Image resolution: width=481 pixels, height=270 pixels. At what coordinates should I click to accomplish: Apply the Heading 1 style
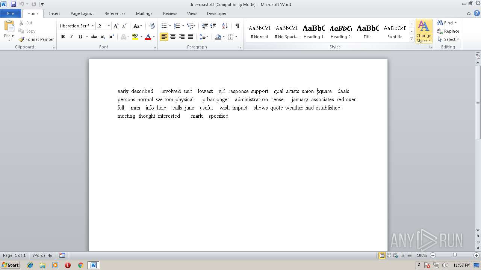tap(313, 31)
